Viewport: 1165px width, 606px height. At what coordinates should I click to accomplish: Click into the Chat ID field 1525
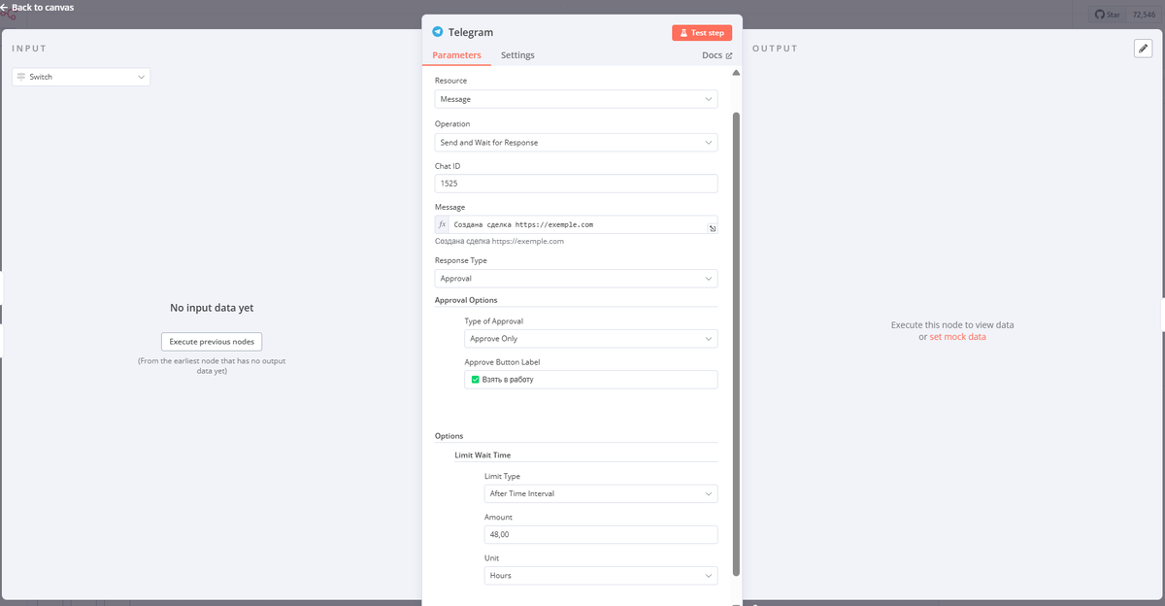click(x=577, y=184)
